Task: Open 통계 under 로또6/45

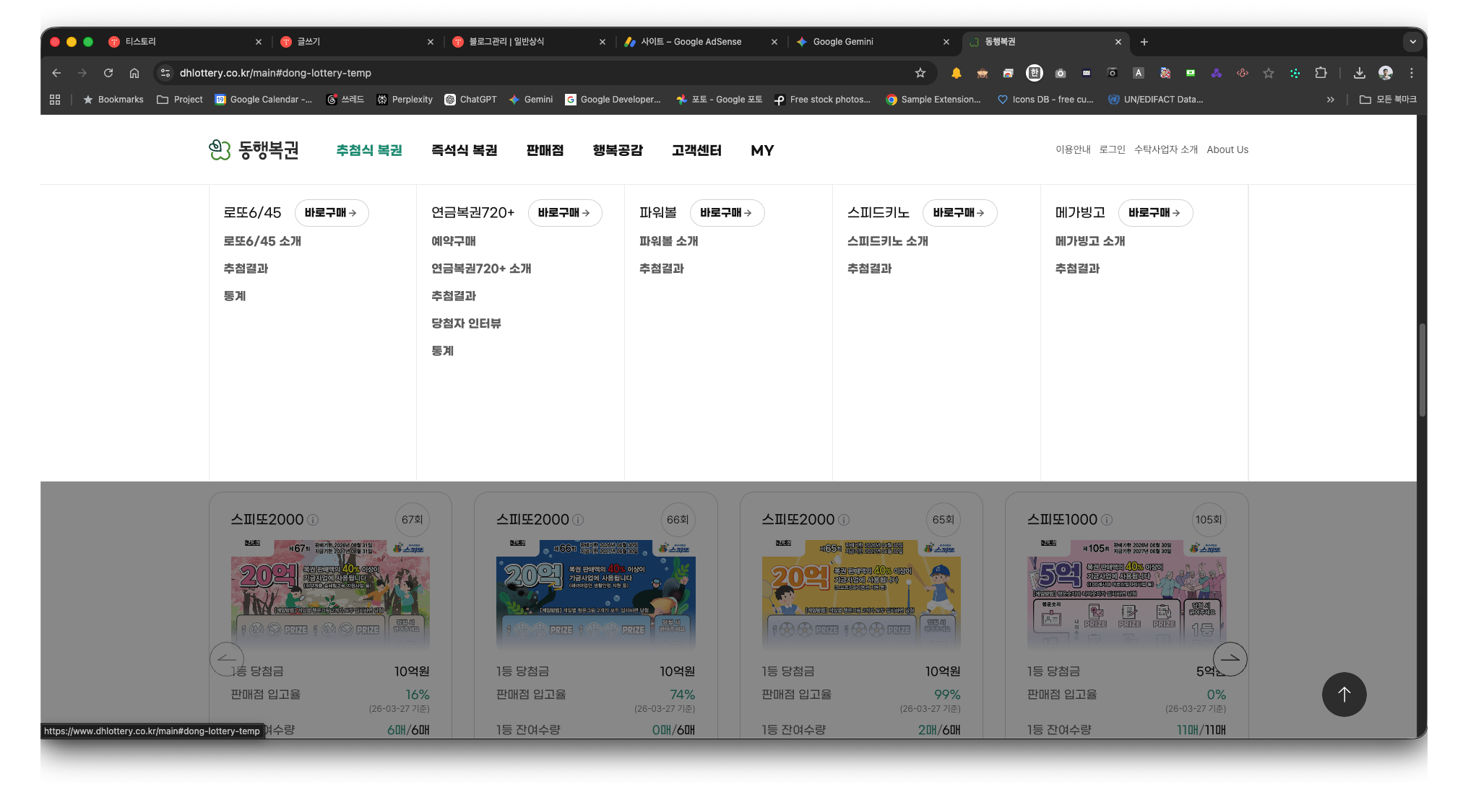Action: pos(235,296)
